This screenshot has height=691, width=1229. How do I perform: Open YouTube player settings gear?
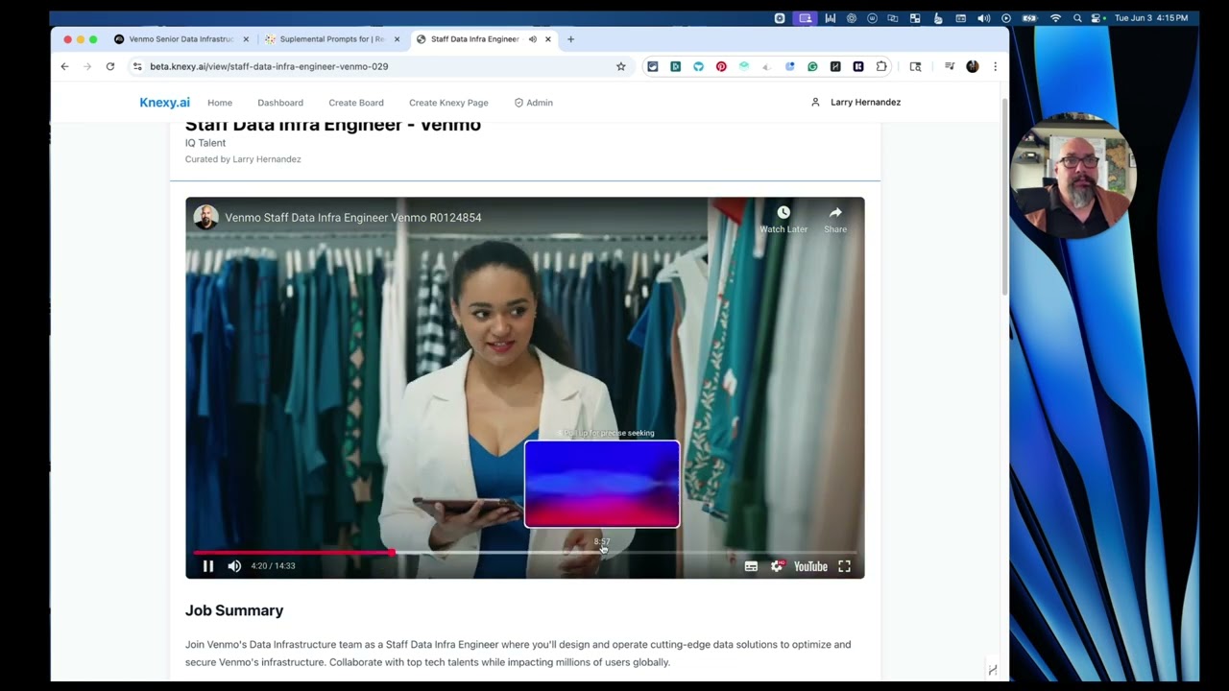click(x=777, y=566)
